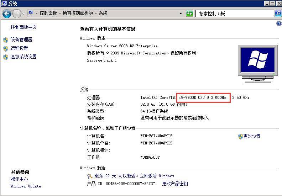Select the 32.0 GB (31.8 GB 可用) value
282x196 pixels.
coord(164,104)
